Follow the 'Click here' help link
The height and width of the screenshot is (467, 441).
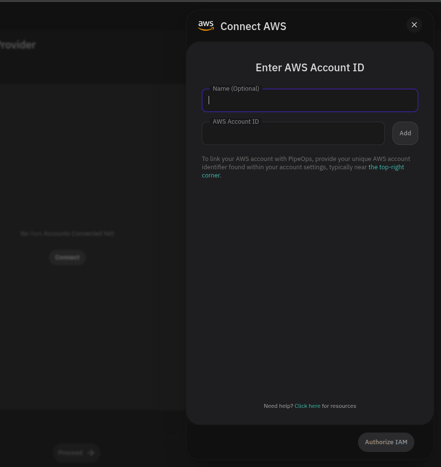pyautogui.click(x=307, y=406)
